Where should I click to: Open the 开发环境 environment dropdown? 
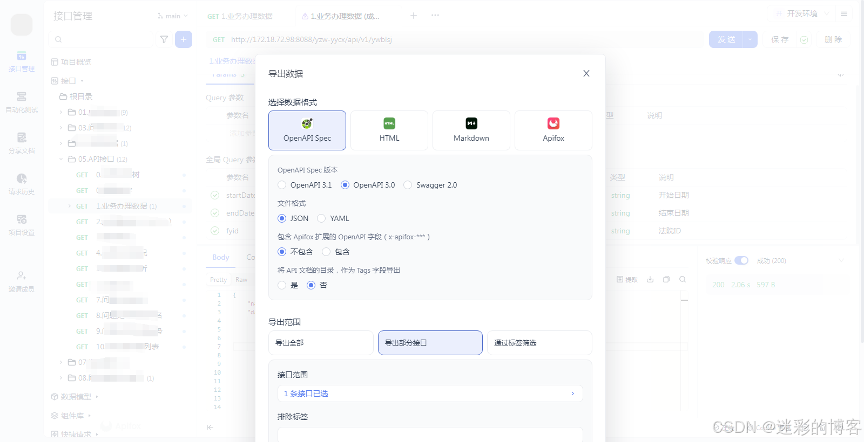(802, 13)
